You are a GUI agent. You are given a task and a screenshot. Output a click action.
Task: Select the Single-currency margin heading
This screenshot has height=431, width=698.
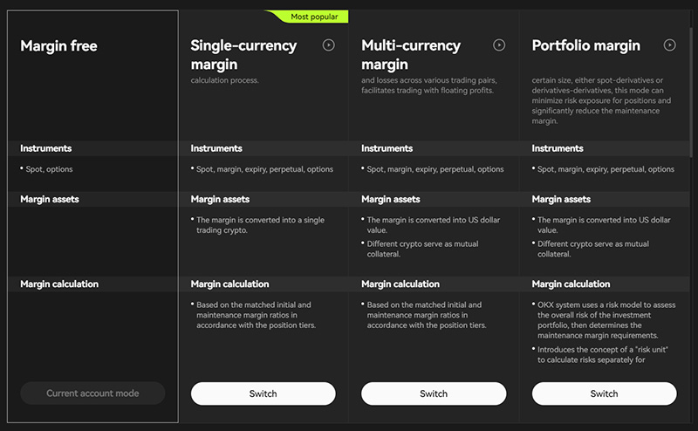243,54
